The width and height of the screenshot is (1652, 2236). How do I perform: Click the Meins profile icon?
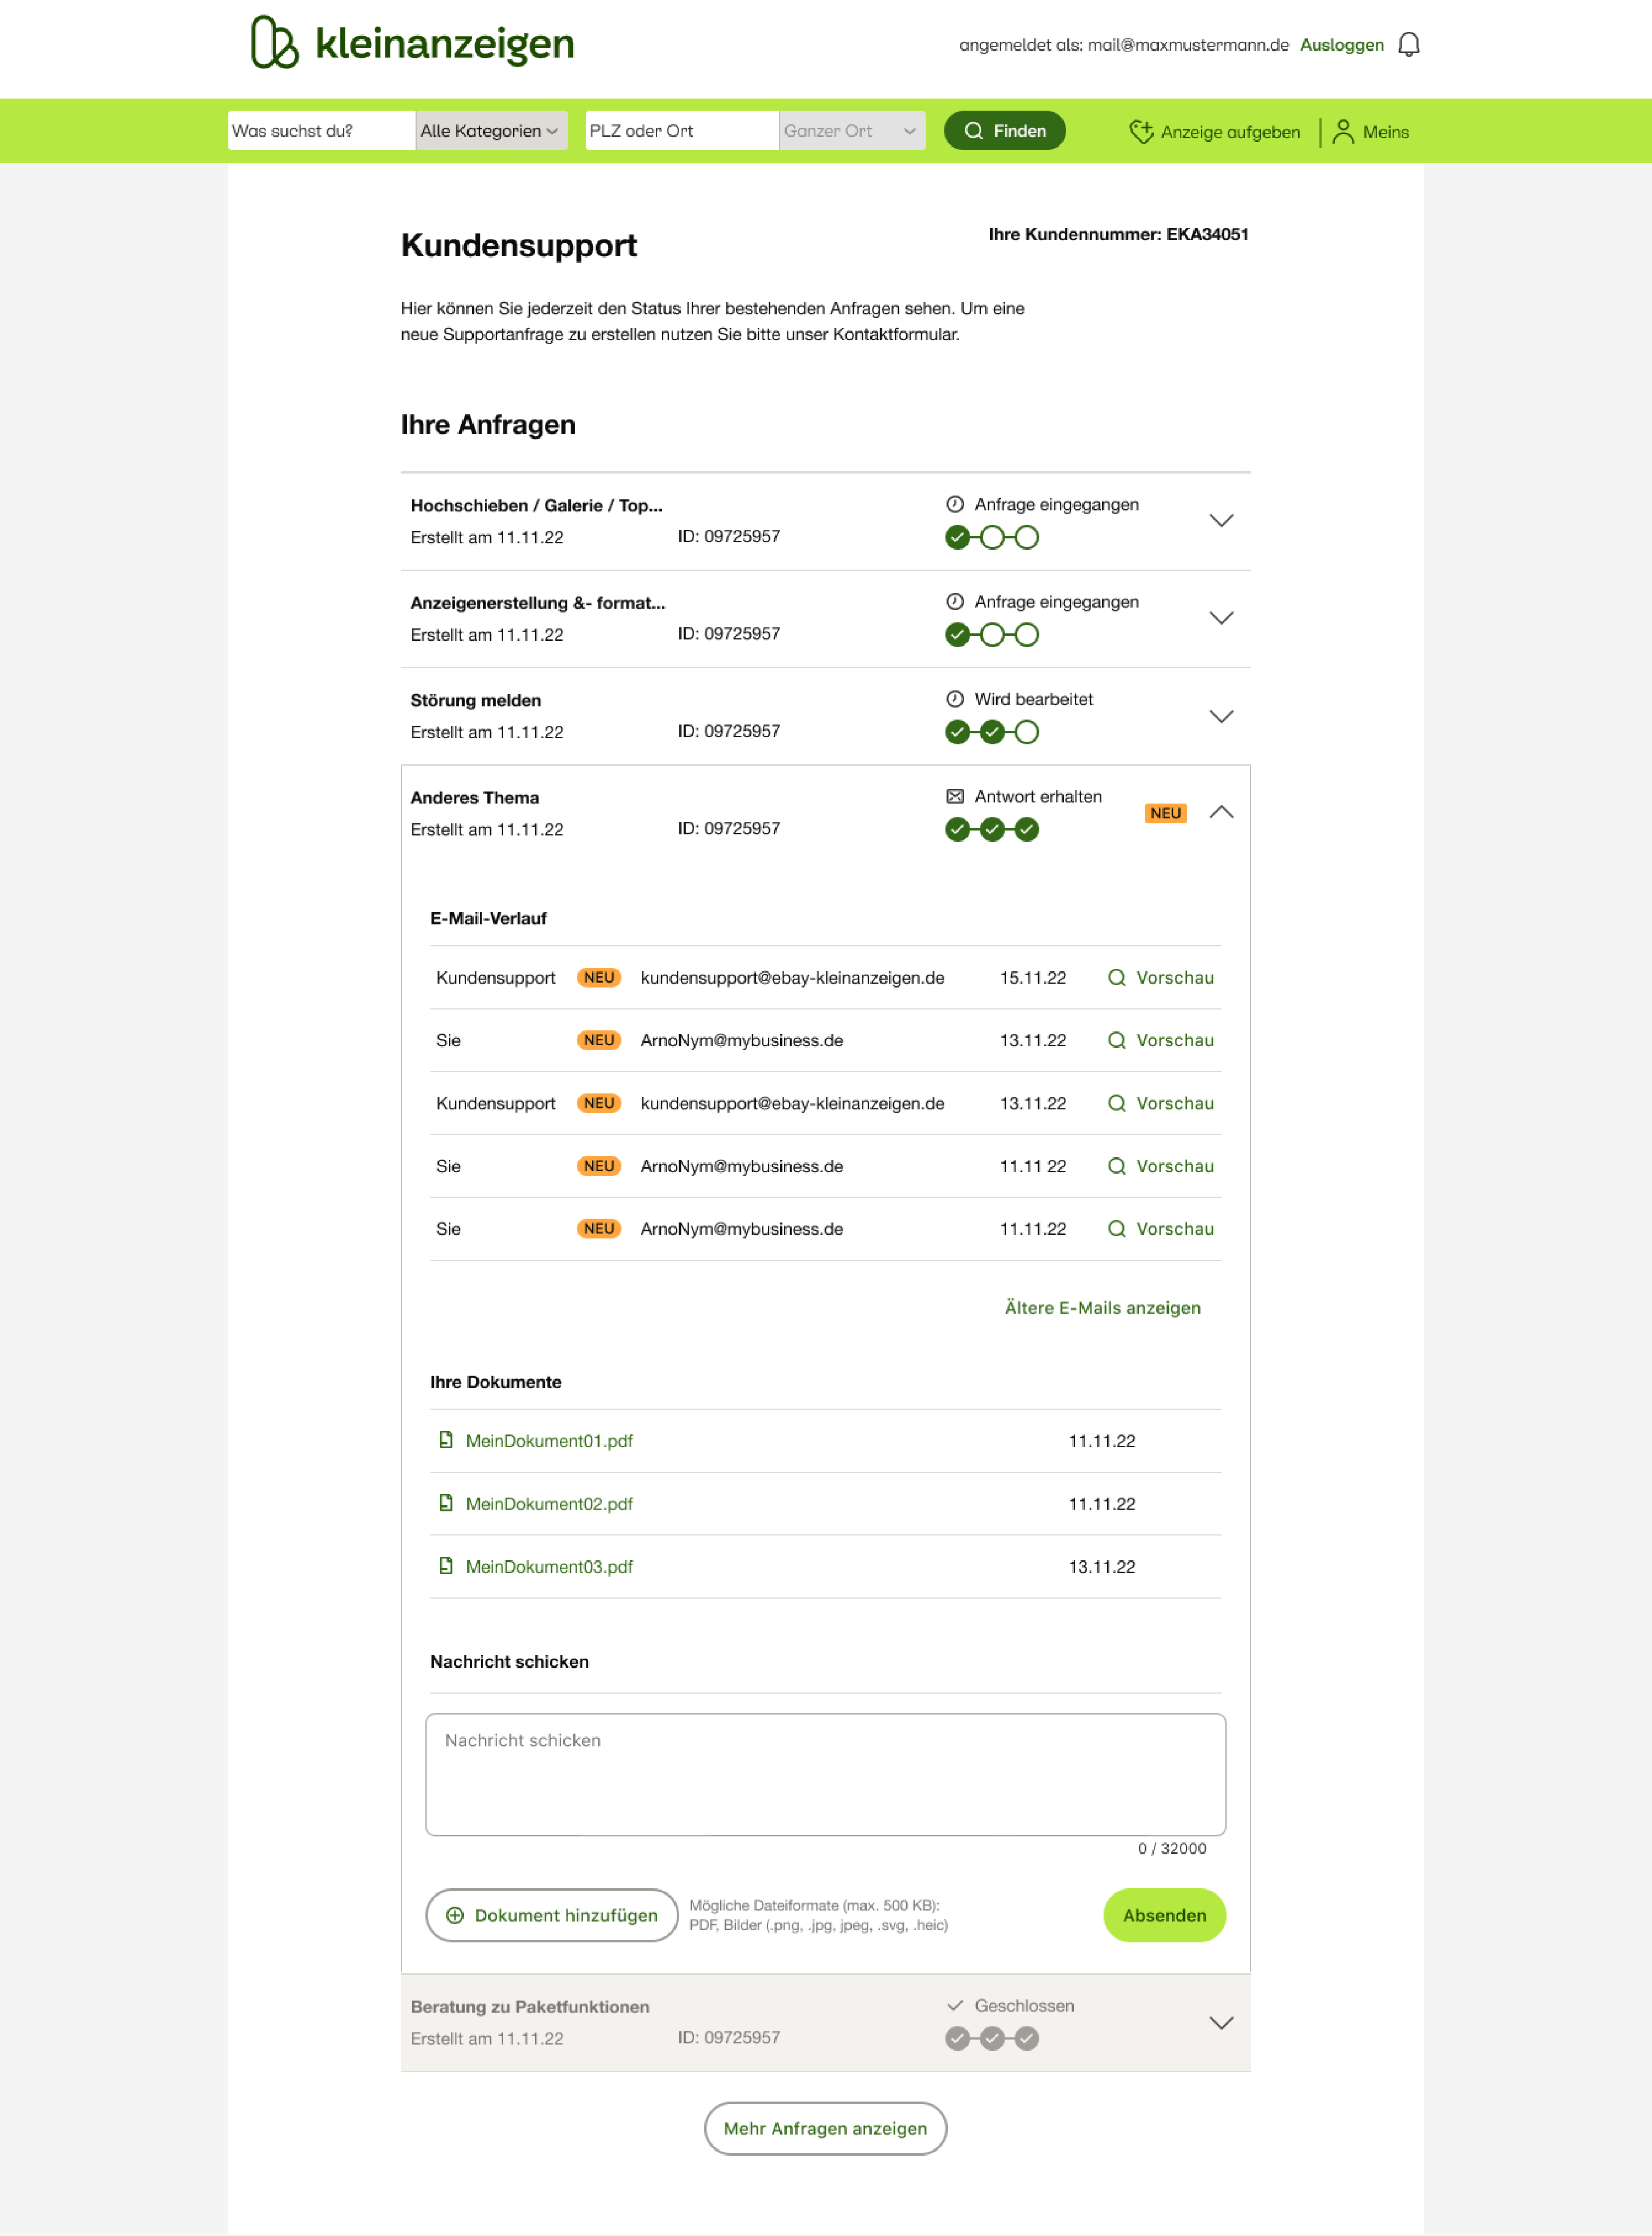pyautogui.click(x=1343, y=132)
